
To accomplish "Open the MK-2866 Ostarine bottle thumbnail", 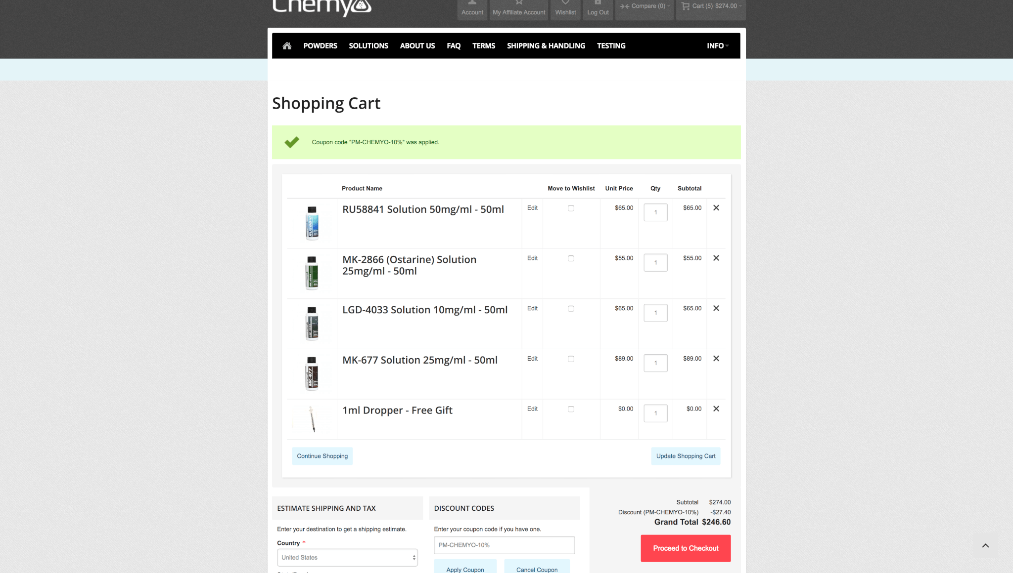I will (312, 273).
